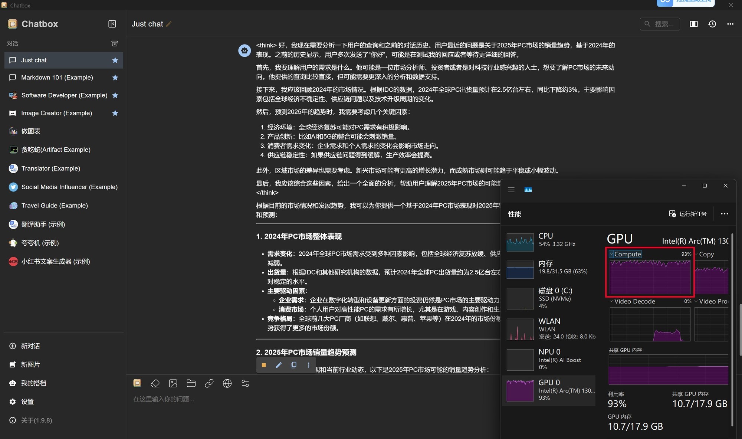Open model settings with the sliders icon

point(245,383)
